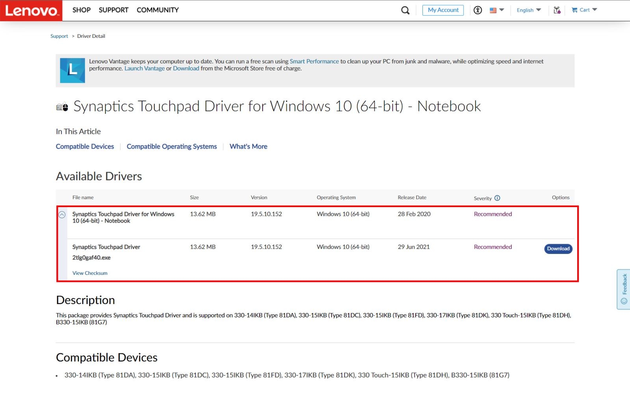Click the Synaptics Touchpad Driver sub-row name
The height and width of the screenshot is (393, 630).
106,247
